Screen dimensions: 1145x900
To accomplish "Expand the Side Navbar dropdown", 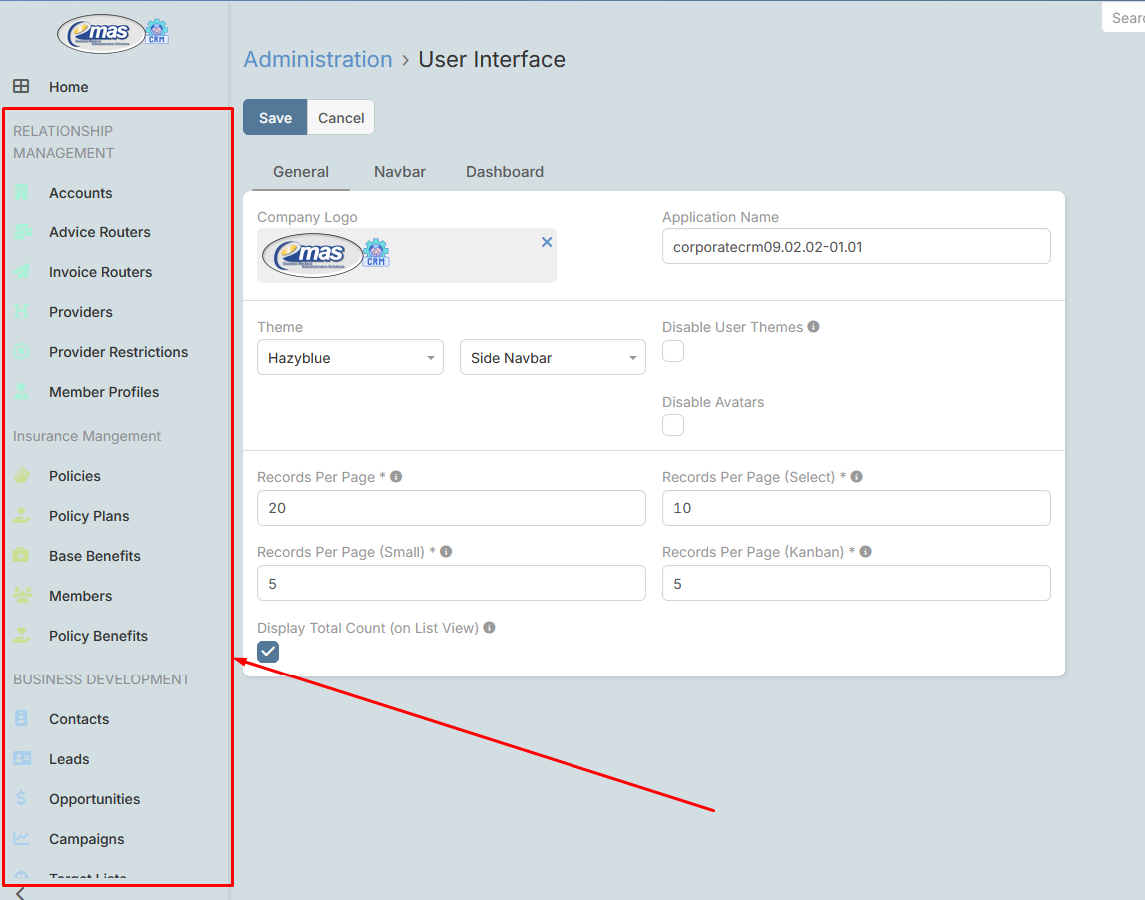I will 553,358.
